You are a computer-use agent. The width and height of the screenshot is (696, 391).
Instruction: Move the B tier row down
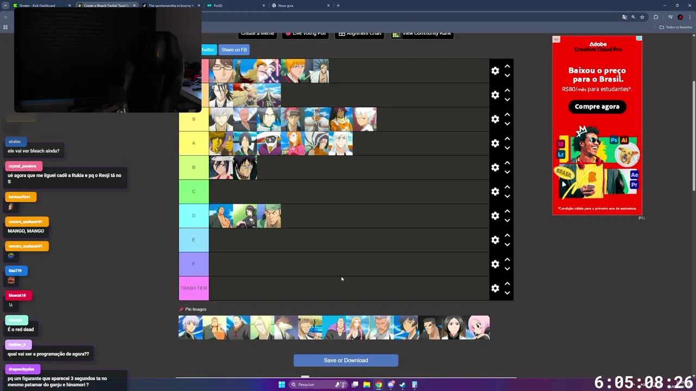click(x=507, y=172)
